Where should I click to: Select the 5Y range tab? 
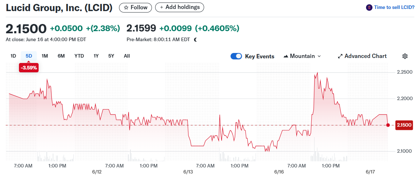coord(111,56)
